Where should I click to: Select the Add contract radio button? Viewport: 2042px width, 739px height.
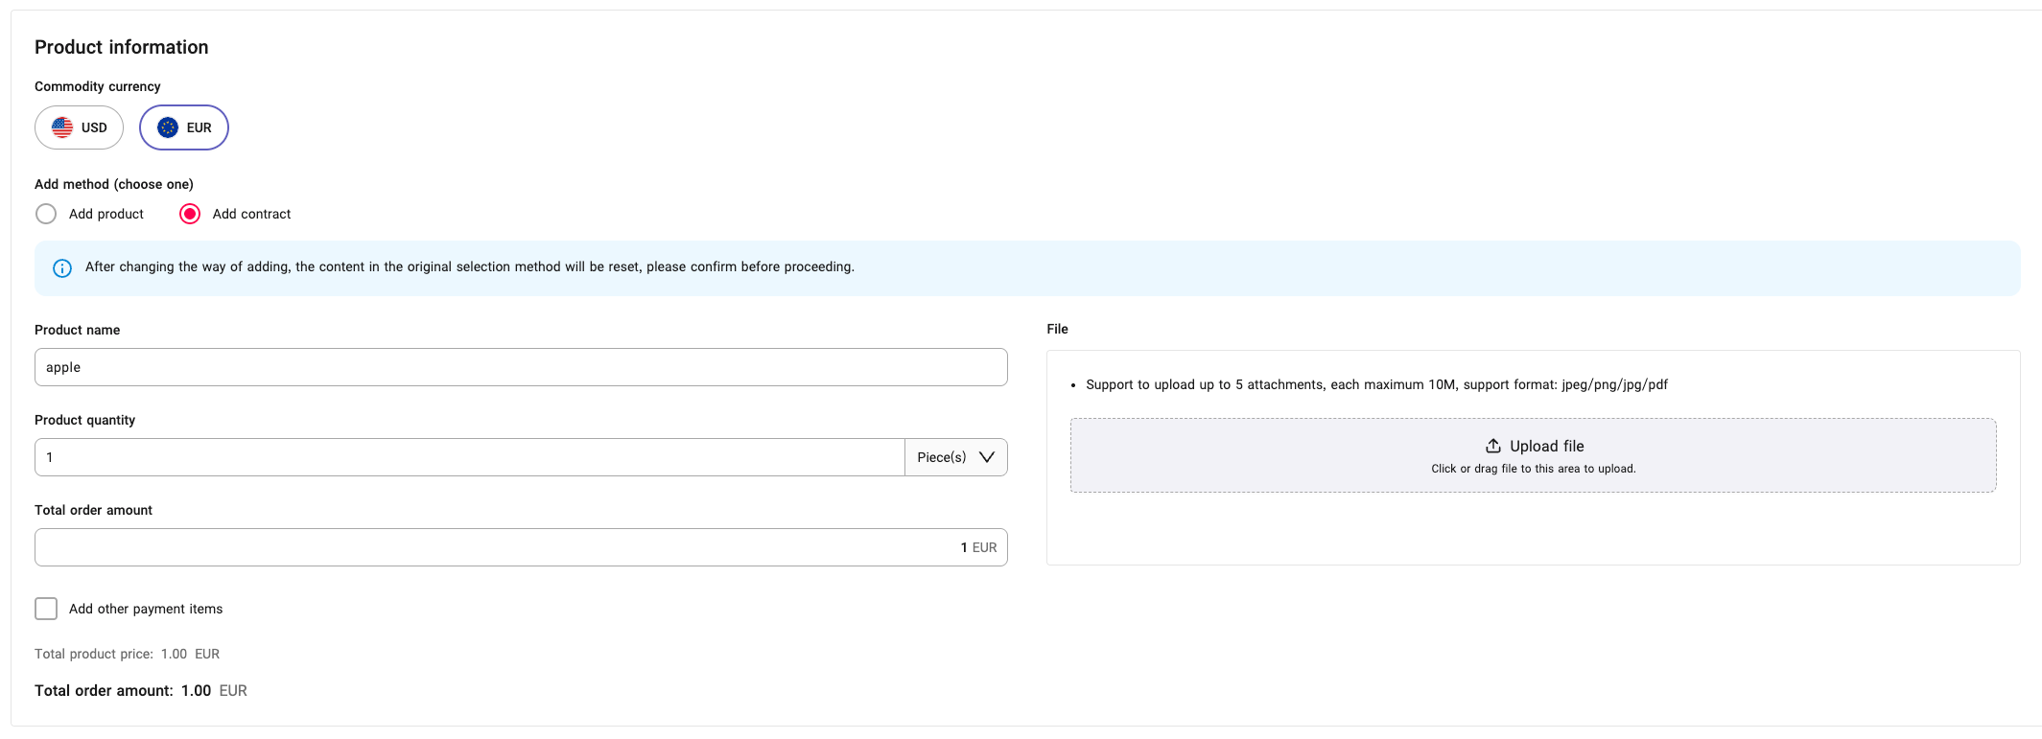(x=190, y=214)
